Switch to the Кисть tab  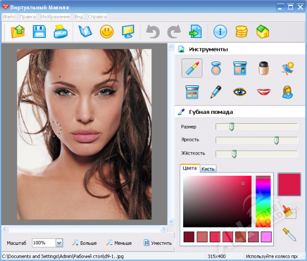pyautogui.click(x=208, y=168)
